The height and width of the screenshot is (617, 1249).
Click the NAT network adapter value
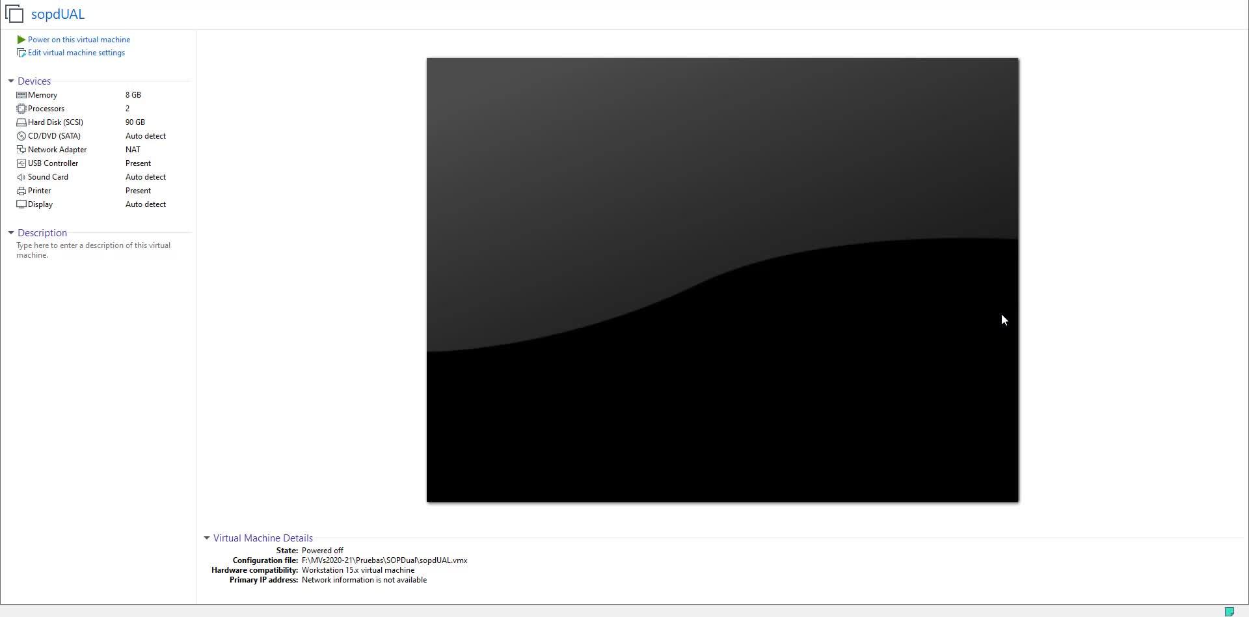(x=133, y=150)
